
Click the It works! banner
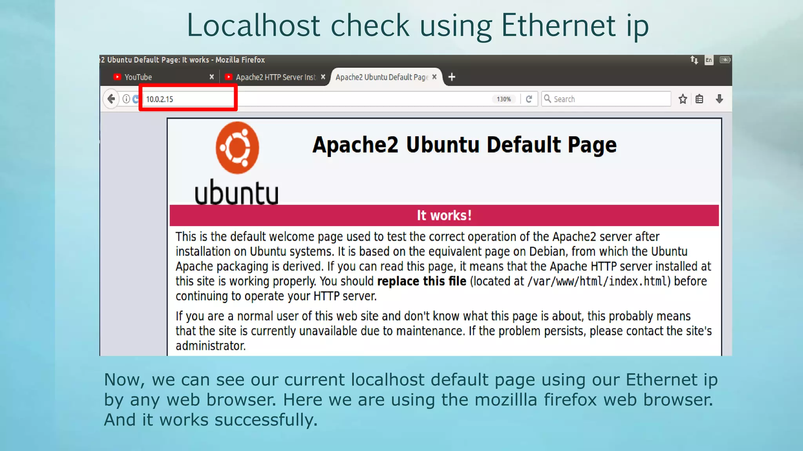coord(444,215)
